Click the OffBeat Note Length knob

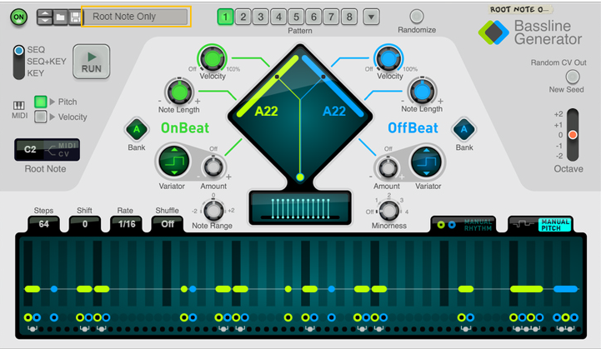pyautogui.click(x=422, y=90)
